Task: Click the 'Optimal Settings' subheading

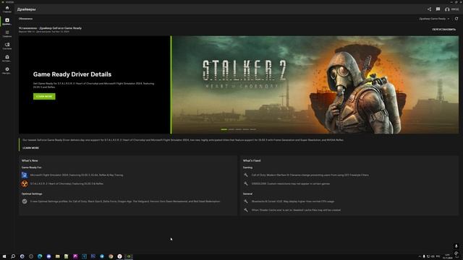Action: [32, 194]
